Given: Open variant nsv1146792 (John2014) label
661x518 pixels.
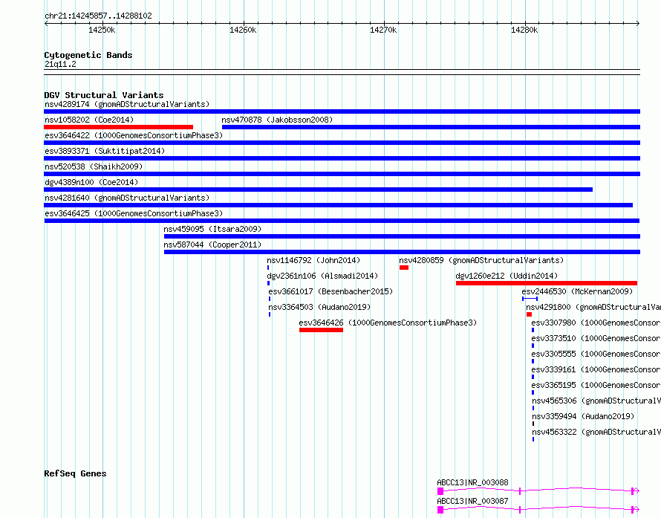Looking at the screenshot, I should 313,260.
